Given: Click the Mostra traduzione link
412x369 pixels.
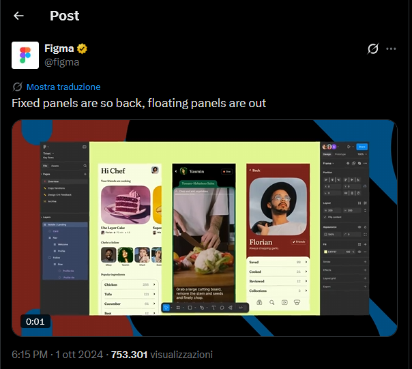Looking at the screenshot, I should click(x=63, y=87).
